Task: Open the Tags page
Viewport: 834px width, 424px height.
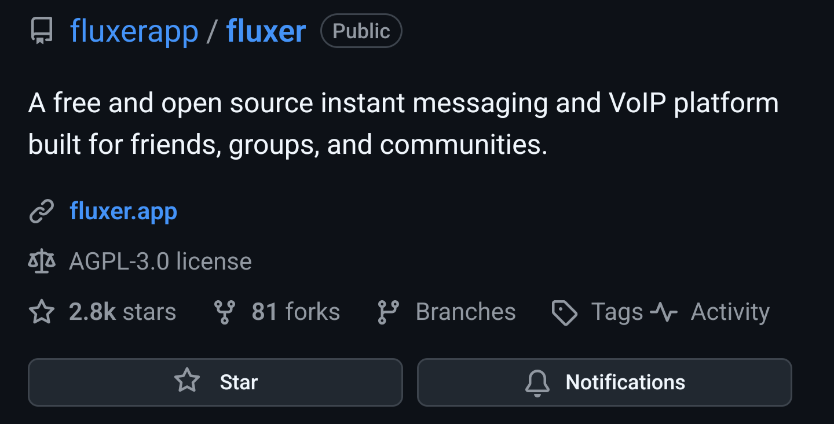Action: (x=617, y=312)
